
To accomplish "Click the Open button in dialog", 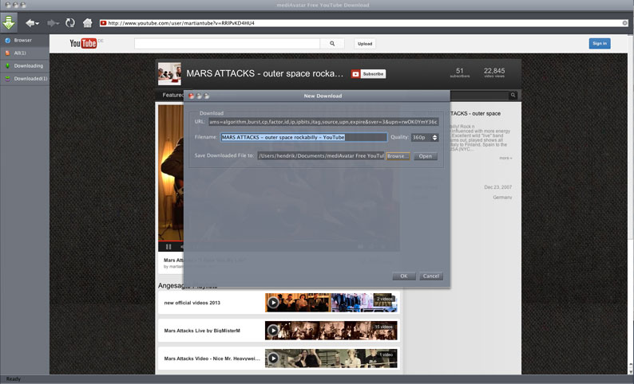I will pos(425,156).
